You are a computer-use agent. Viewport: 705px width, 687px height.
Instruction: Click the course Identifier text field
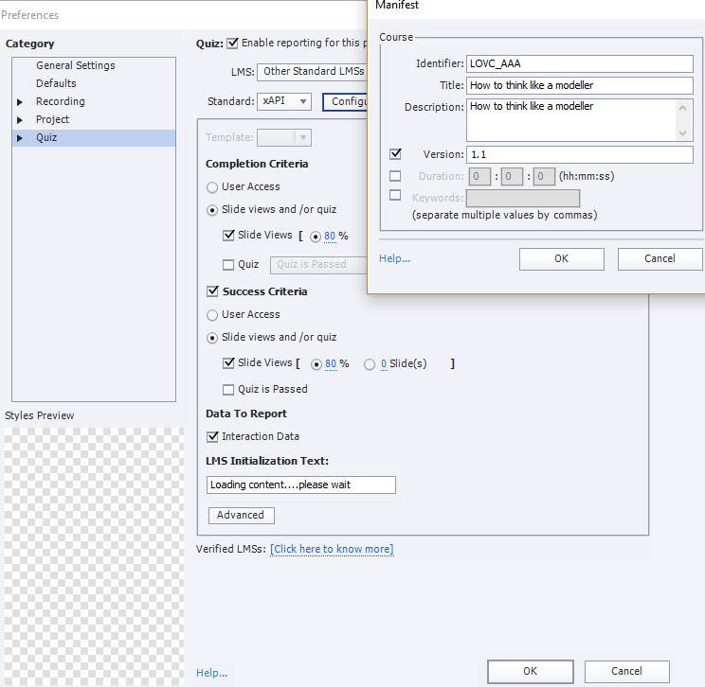pos(579,63)
